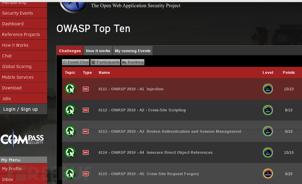Viewport: 302px width, 184px height.
Task: Open challenge 6112 - A2 - Cross-Site Scripting
Action: pyautogui.click(x=142, y=110)
